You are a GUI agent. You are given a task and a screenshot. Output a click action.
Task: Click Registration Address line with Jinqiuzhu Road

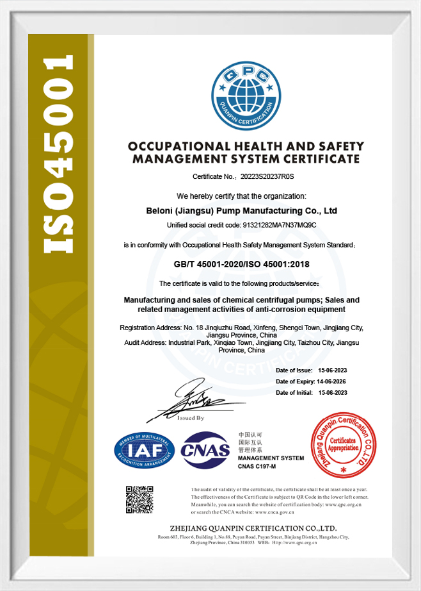(x=242, y=328)
